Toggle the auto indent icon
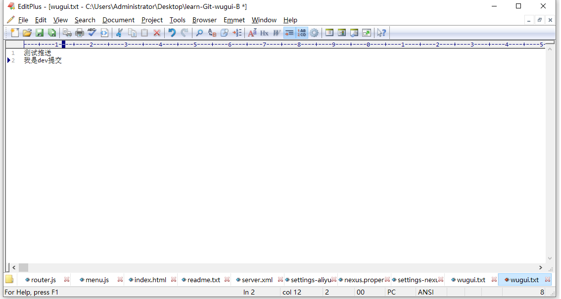561x299 pixels. tap(289, 33)
